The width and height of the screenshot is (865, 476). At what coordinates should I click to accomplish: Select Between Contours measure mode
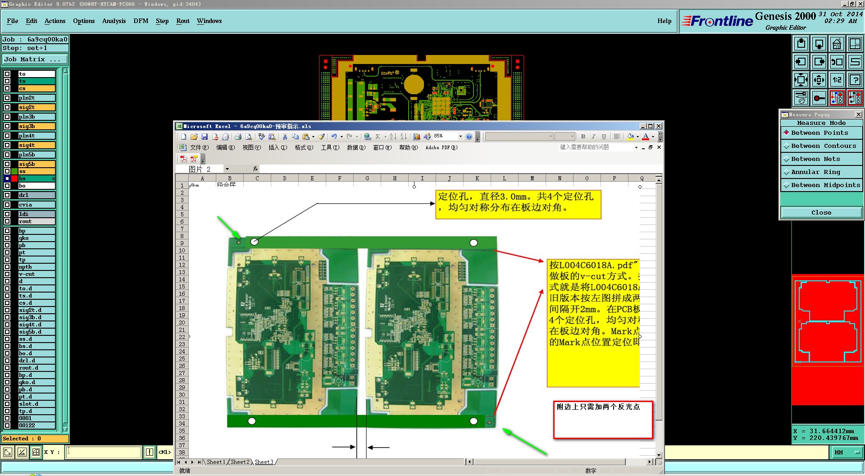821,146
